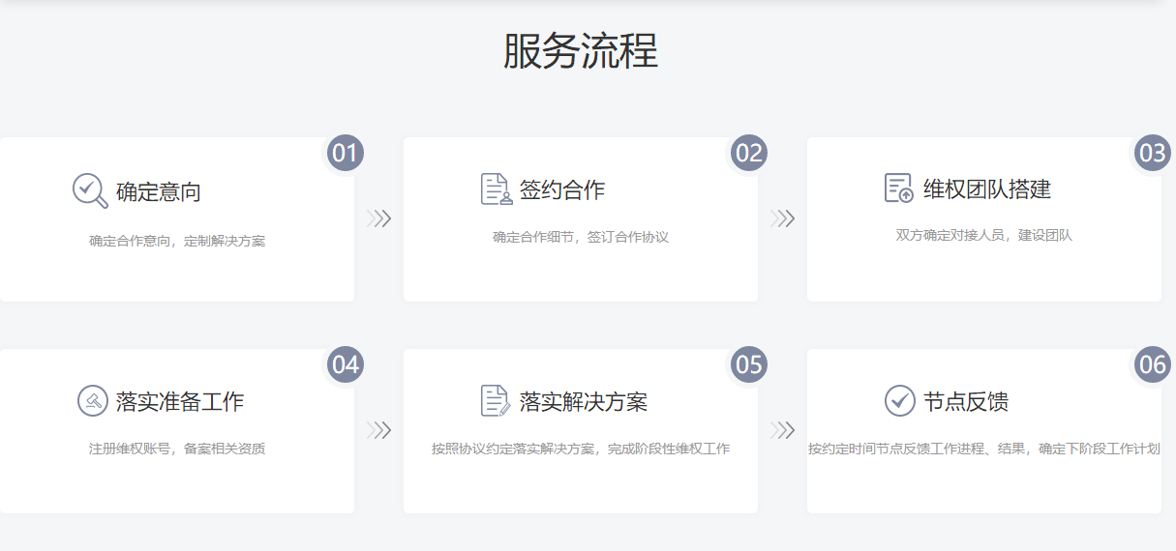Screen dimensions: 1176x551
Task: Click the gavel icon beside 落实准备工作
Action: click(x=92, y=400)
